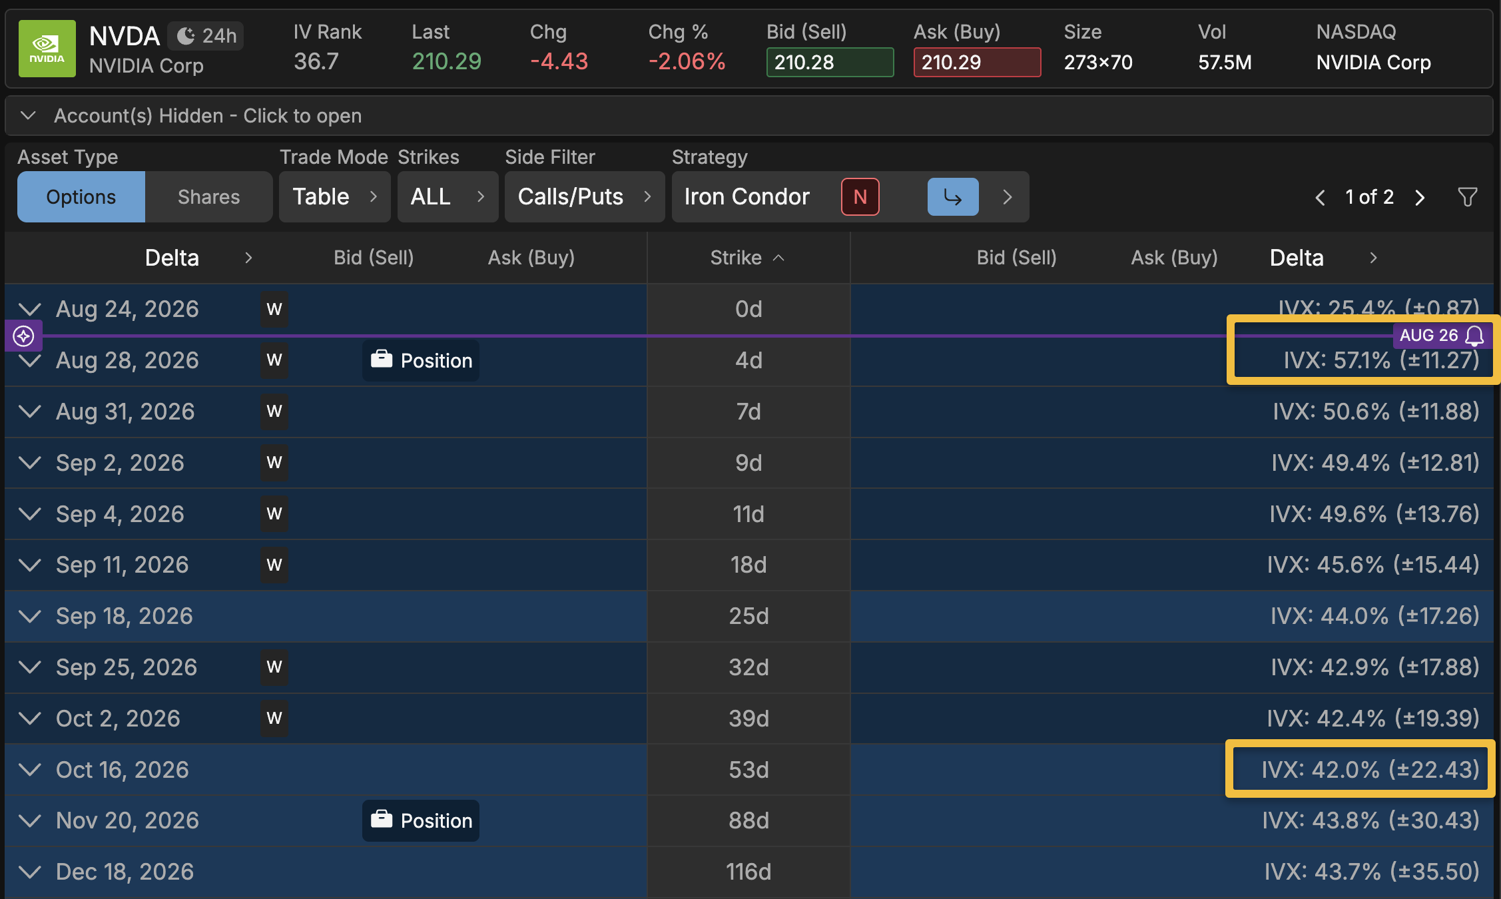
Task: Switch to the Shares asset type
Action: click(x=208, y=197)
